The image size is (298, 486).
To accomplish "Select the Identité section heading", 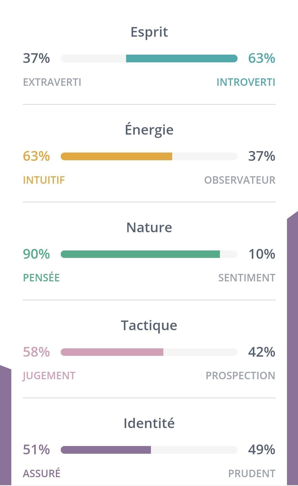I will (149, 423).
